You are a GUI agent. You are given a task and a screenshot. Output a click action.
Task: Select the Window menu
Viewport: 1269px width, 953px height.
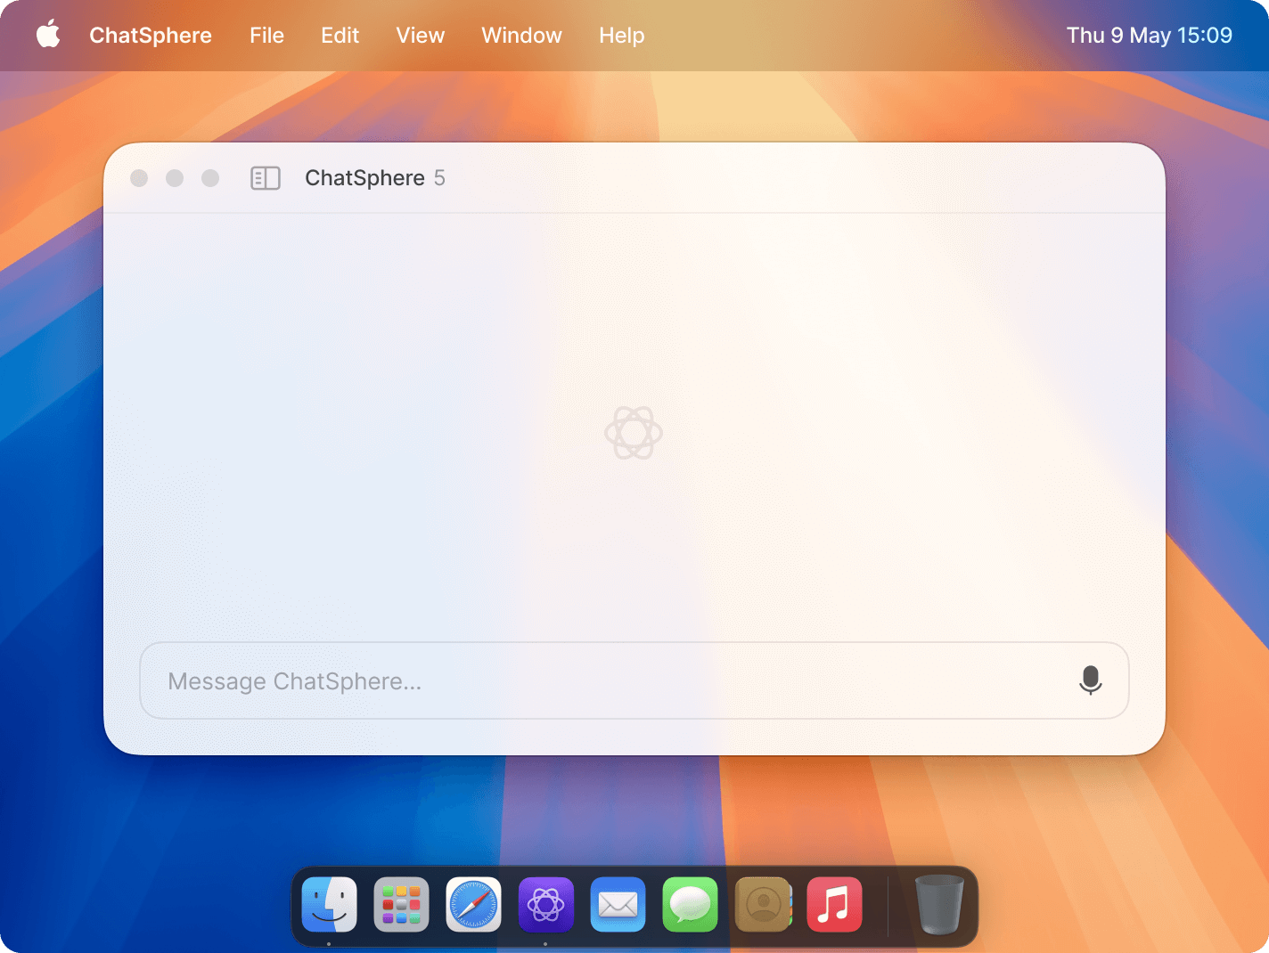pyautogui.click(x=521, y=36)
